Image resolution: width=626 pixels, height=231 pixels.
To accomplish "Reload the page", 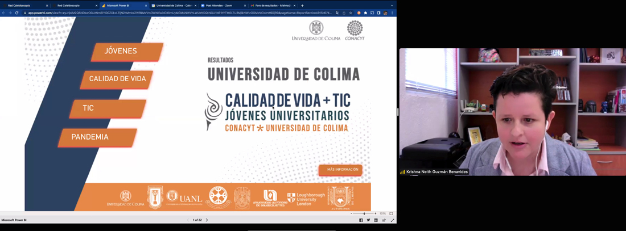I will (x=17, y=12).
